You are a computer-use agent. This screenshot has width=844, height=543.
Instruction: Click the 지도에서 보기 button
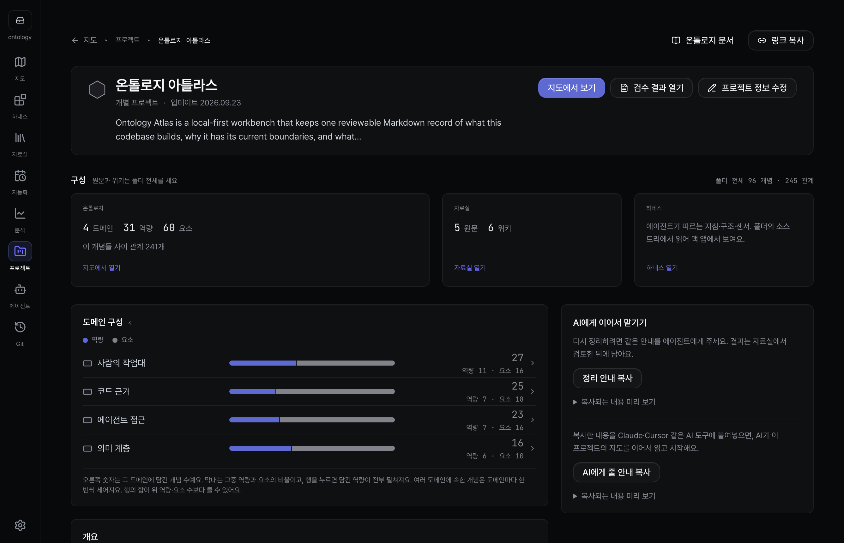[571, 88]
